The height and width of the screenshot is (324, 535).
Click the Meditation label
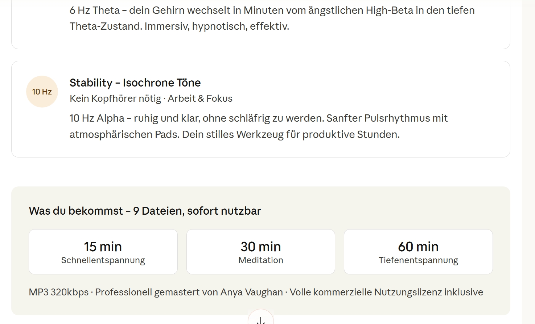tap(260, 260)
